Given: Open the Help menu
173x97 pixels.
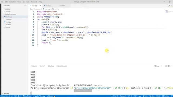Looking at the screenshot, I should tap(40, 2).
